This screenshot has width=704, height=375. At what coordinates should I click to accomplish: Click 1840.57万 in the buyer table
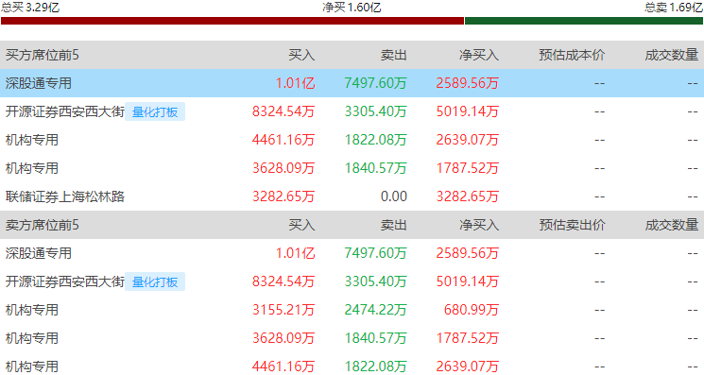coord(375,168)
